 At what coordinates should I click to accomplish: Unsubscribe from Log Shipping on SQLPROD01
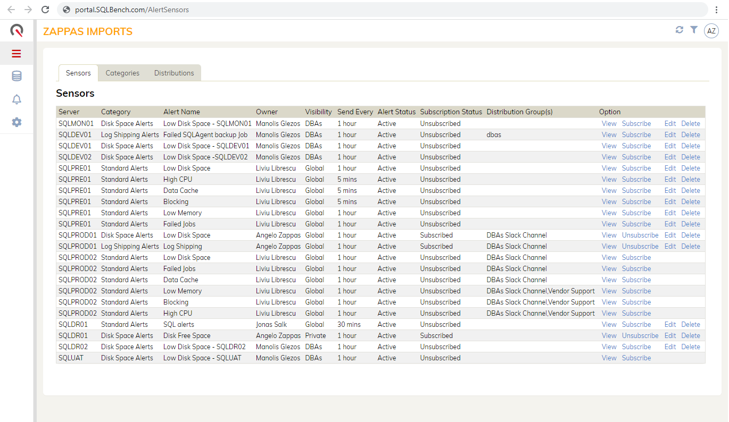[x=640, y=246]
